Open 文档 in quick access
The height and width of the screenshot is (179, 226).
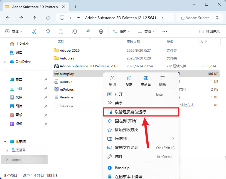(x=16, y=97)
